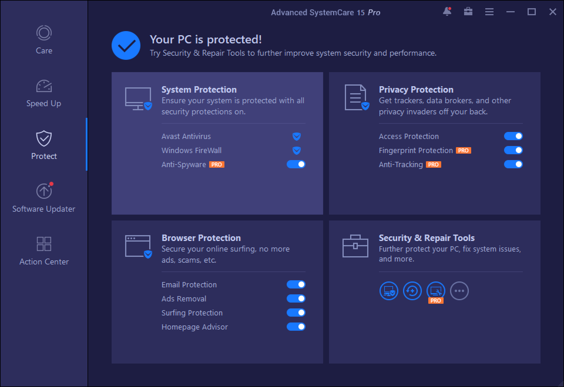564x387 pixels.
Task: Open the Speed Up gauge icon
Action: coord(44,86)
